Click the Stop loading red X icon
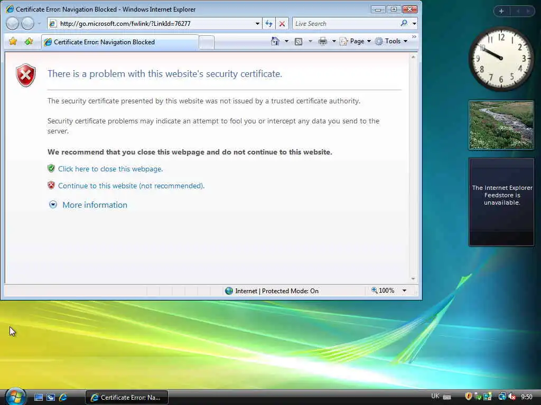This screenshot has height=405, width=541. 282,23
